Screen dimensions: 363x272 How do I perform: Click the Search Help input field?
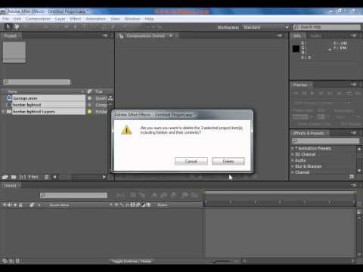(x=327, y=27)
